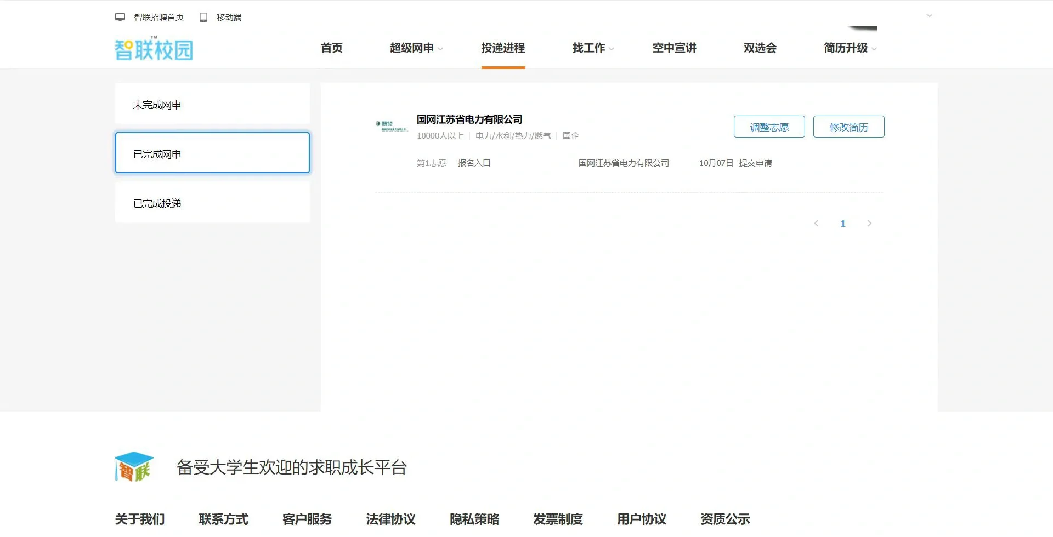Open the 投递进程 navigation tab
Screen dimensions: 1053x537
tap(503, 48)
